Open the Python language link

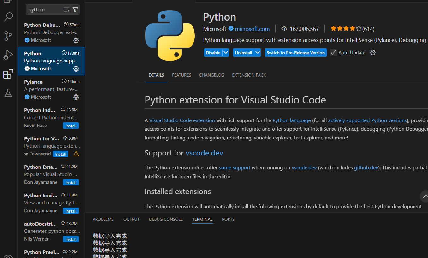pyautogui.click(x=292, y=120)
